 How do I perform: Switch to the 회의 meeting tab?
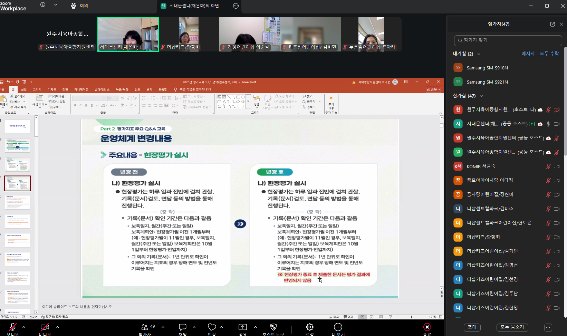[x=79, y=6]
